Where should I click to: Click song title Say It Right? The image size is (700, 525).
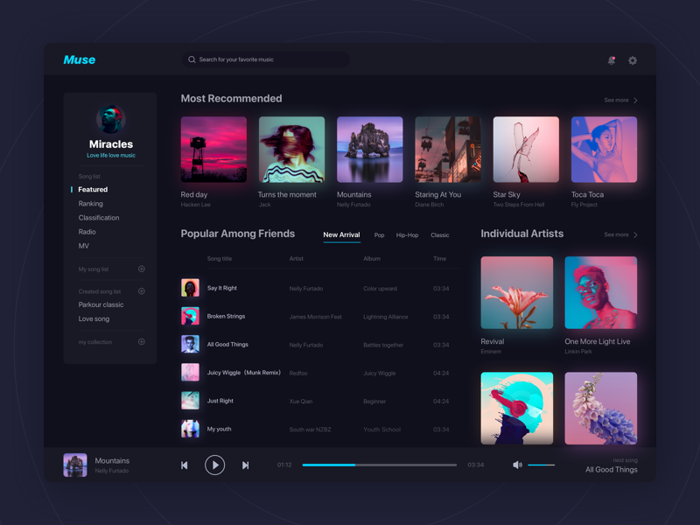222,288
